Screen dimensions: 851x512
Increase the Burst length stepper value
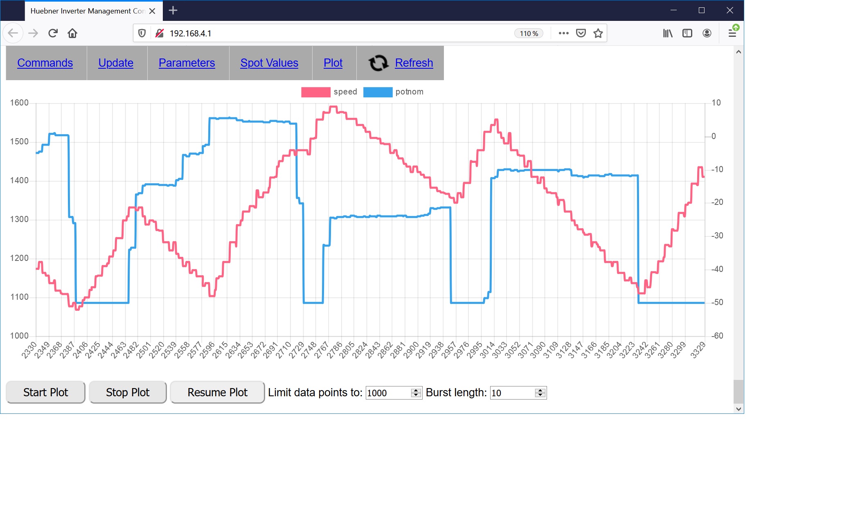click(x=540, y=391)
